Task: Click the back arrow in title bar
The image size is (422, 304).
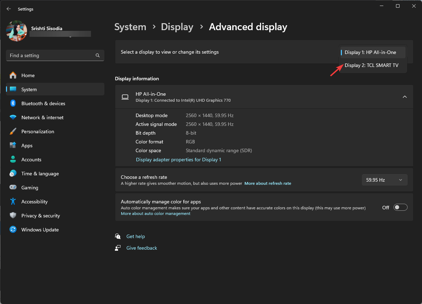Action: coord(9,9)
